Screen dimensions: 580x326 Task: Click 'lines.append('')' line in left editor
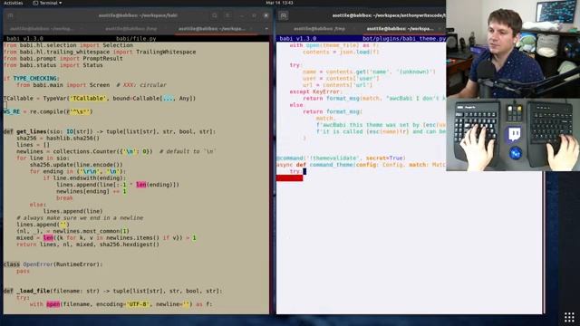[x=43, y=225]
